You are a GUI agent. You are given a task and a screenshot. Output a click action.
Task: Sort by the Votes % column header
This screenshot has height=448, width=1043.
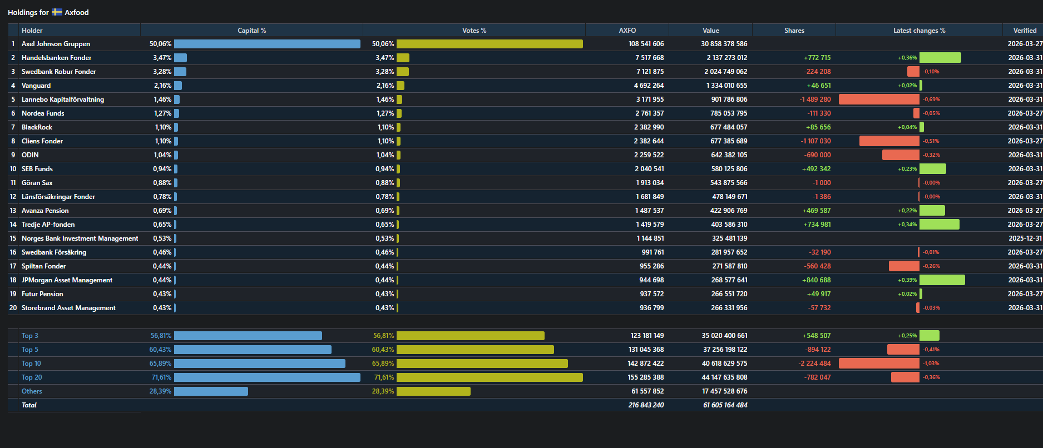point(474,31)
